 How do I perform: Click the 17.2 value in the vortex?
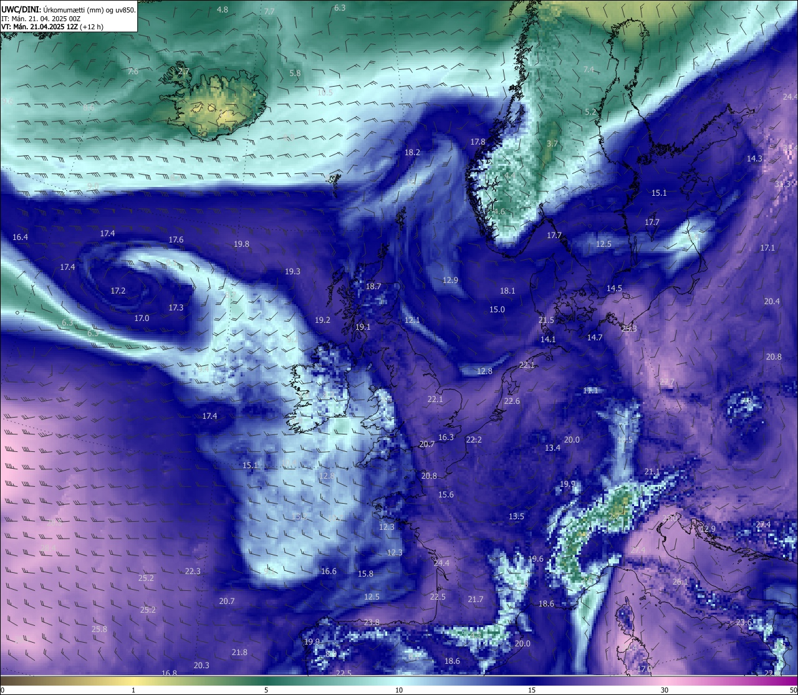coord(118,290)
